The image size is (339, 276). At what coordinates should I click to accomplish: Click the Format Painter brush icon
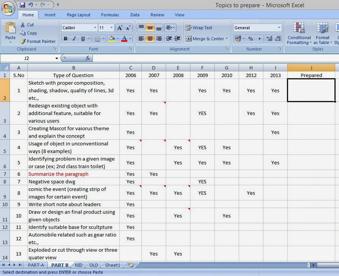click(x=23, y=41)
